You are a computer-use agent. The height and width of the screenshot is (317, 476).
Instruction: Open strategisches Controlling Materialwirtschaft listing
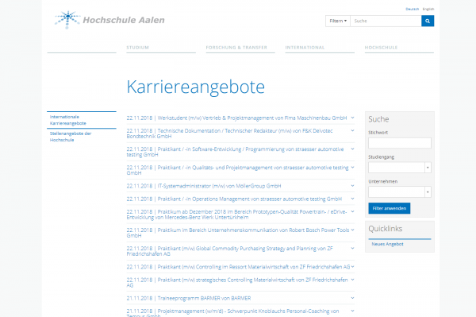click(x=237, y=283)
